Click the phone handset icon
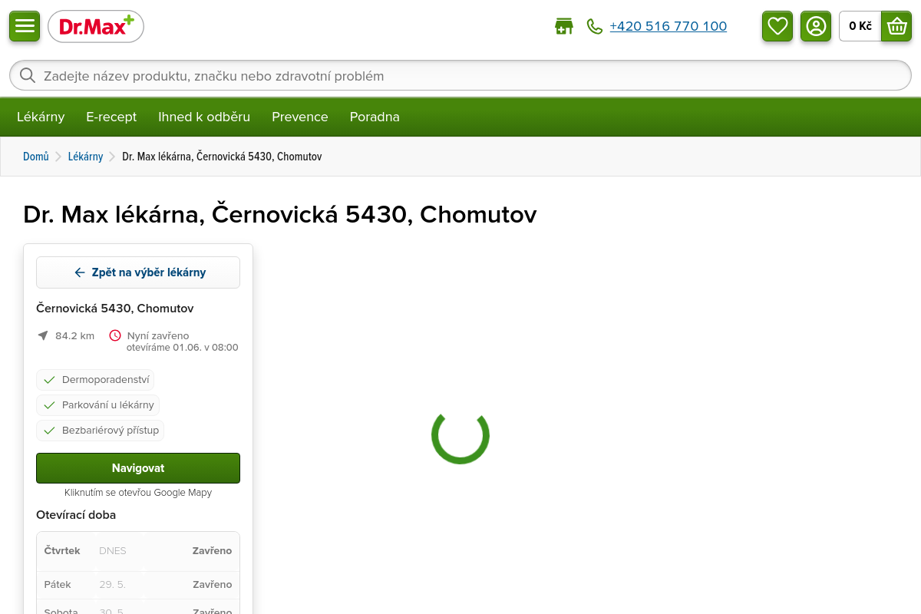Image resolution: width=921 pixels, height=614 pixels. (x=595, y=26)
